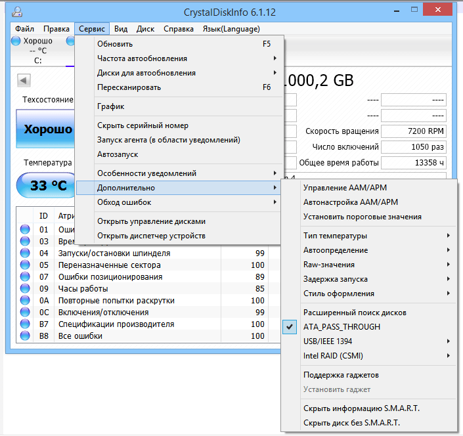Image resolution: width=463 pixels, height=436 pixels.
Task: Close the Сервис menu
Action: [92, 29]
